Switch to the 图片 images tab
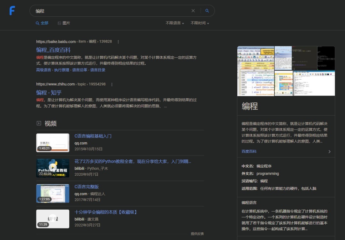The image size is (345, 240). (x=64, y=23)
